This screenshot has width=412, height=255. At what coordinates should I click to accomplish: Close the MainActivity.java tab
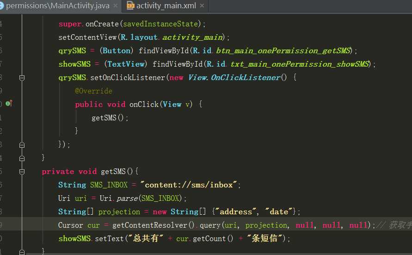[x=115, y=6]
